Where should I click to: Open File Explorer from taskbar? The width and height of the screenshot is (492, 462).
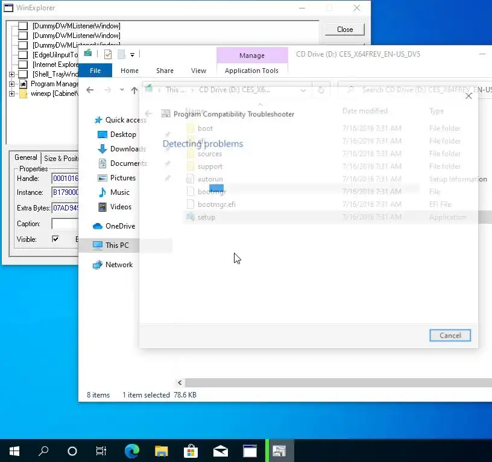pos(161,451)
